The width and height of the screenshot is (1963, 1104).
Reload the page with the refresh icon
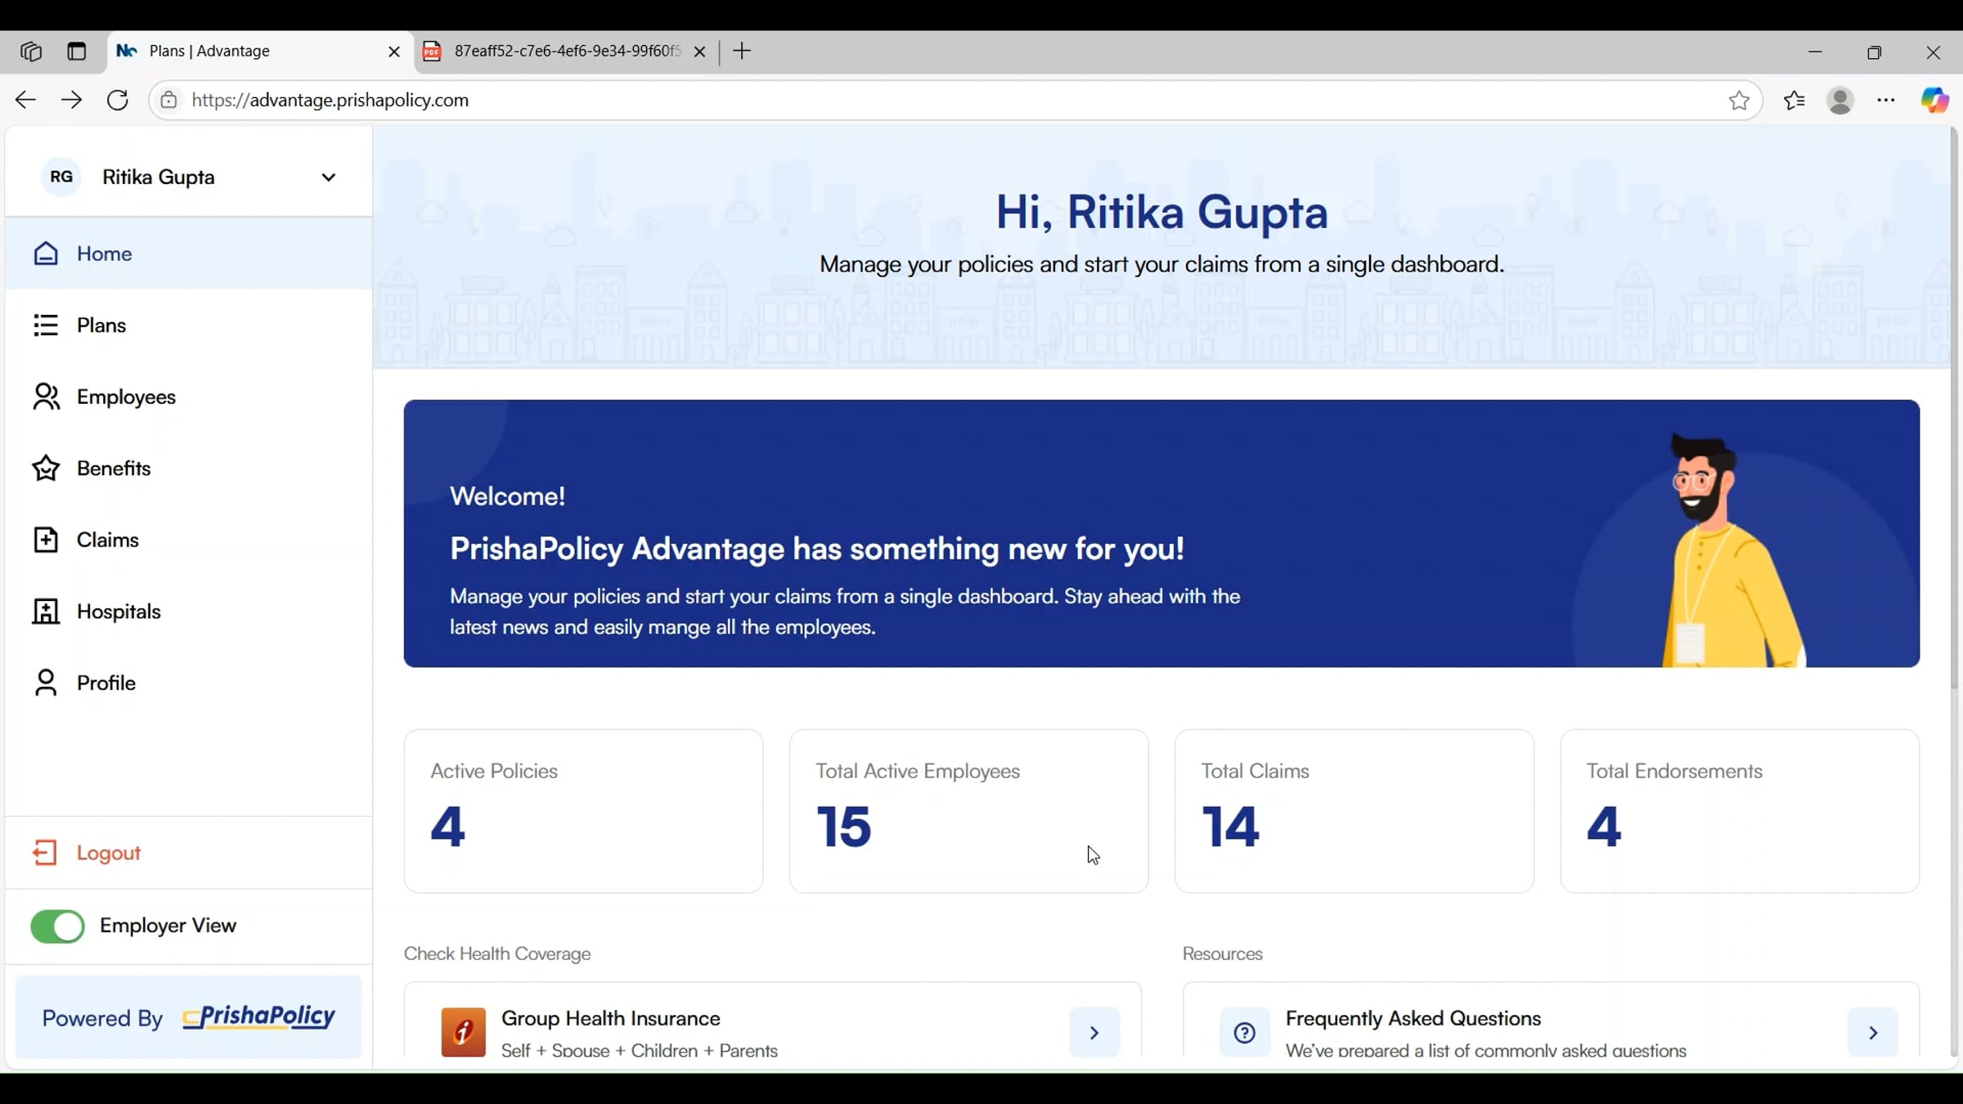(118, 100)
